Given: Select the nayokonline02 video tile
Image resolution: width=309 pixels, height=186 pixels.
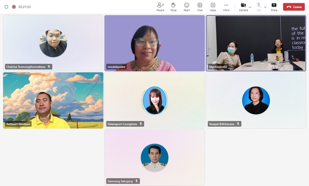Looking at the screenshot, I should 256,43.
